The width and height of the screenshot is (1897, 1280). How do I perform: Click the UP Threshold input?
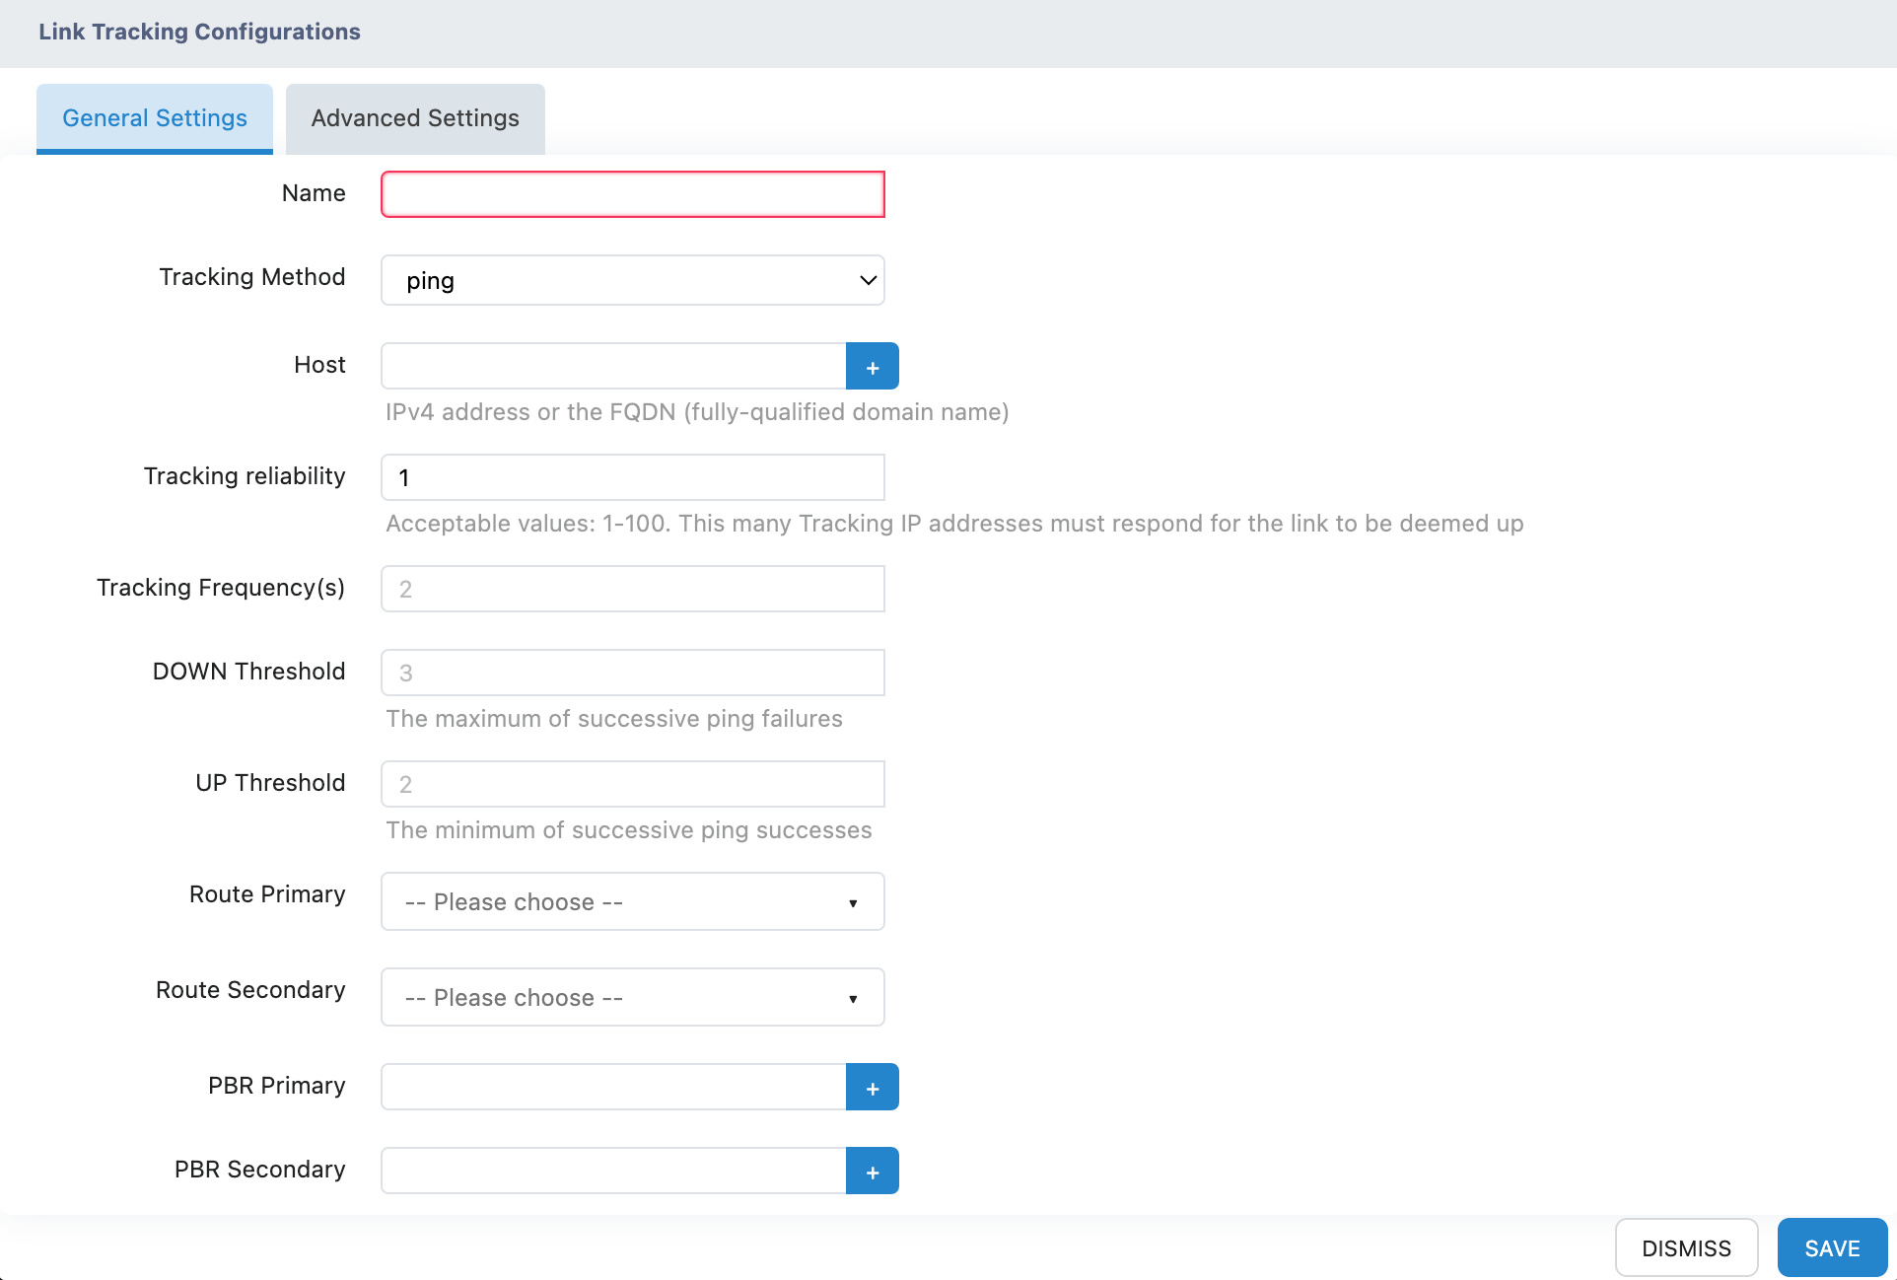click(x=632, y=784)
